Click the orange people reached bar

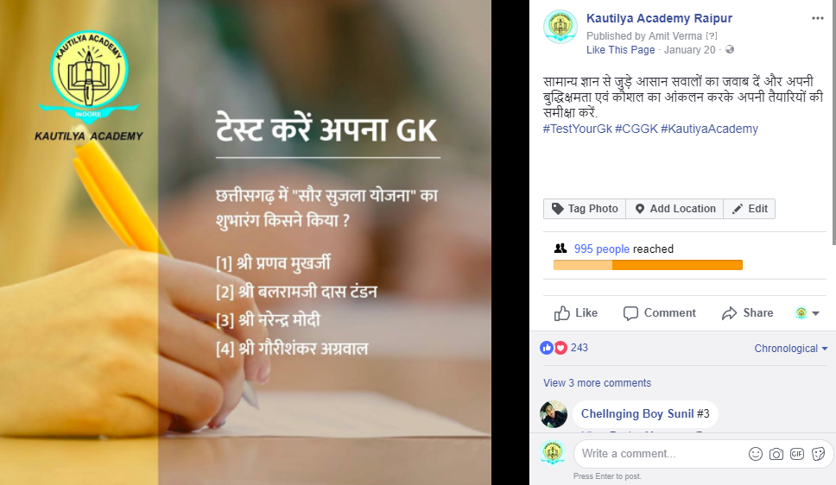coord(648,265)
